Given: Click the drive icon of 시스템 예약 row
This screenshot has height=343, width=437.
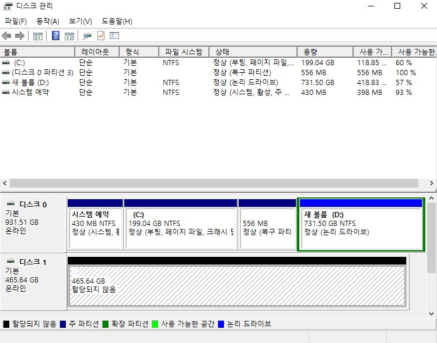Looking at the screenshot, I should [x=6, y=92].
